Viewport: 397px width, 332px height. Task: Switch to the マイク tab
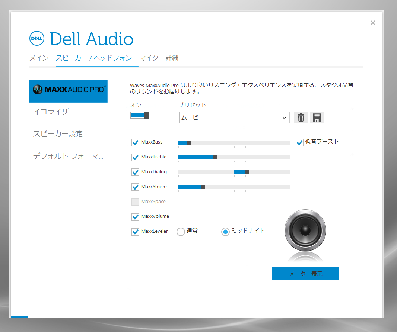(x=149, y=58)
